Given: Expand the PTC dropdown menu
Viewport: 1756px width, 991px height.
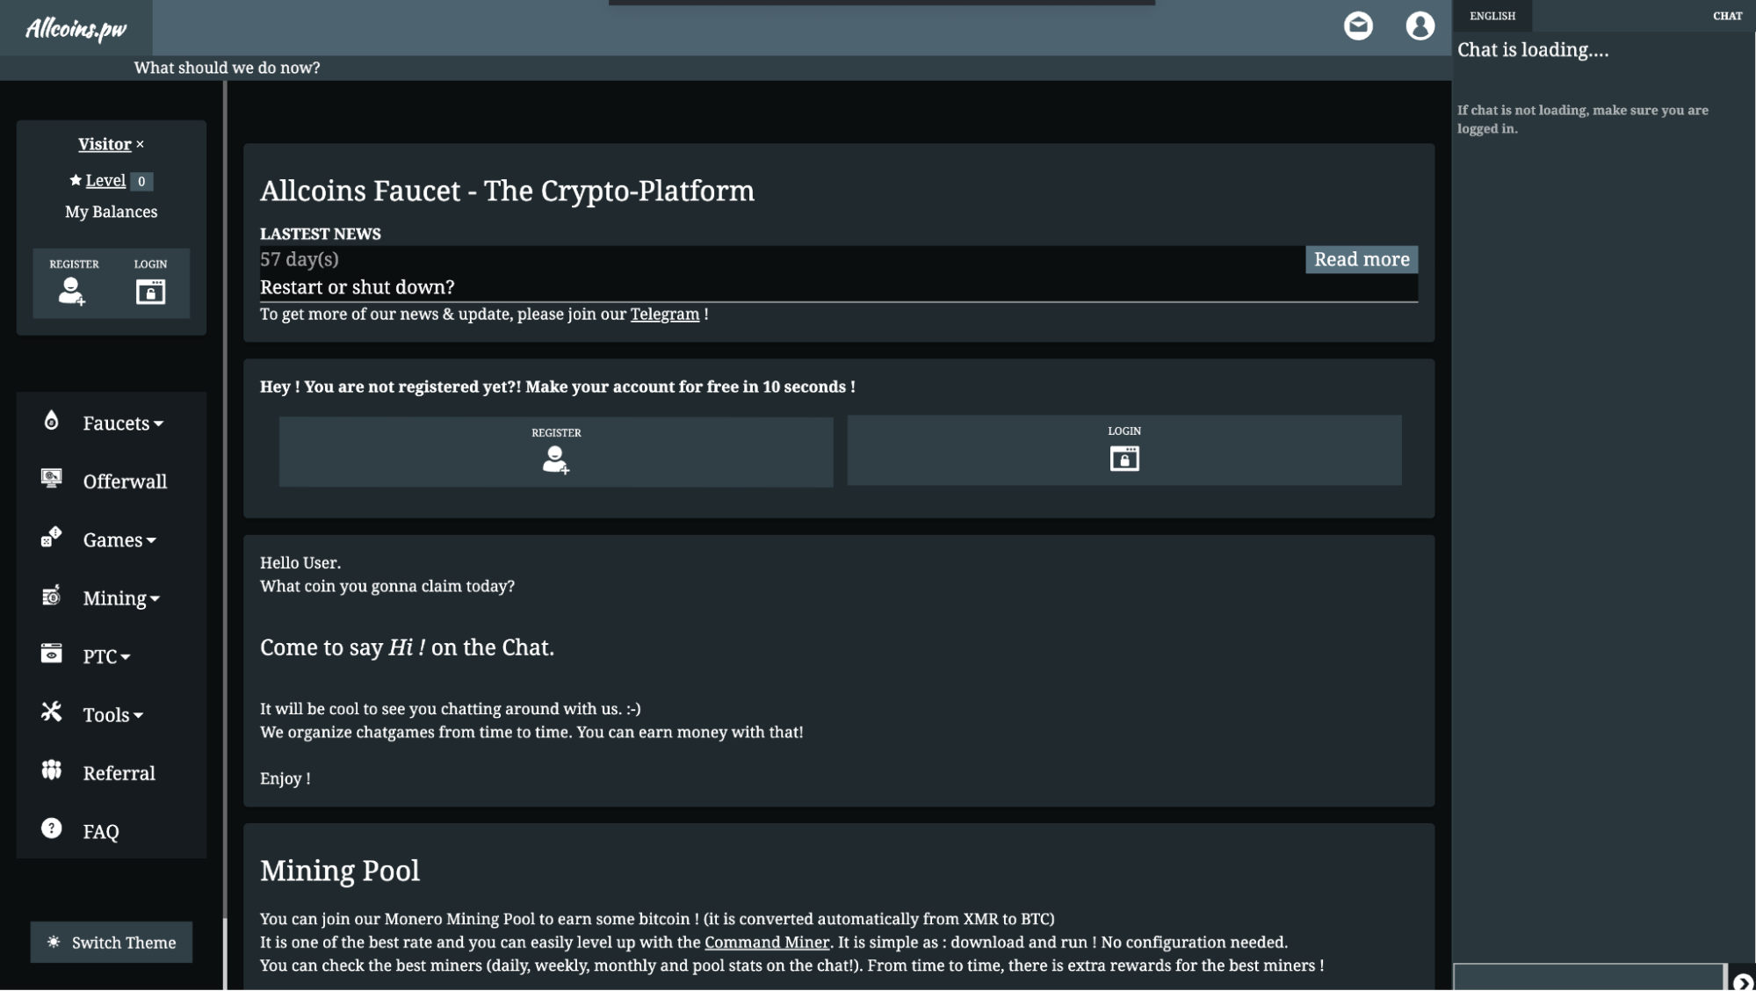Looking at the screenshot, I should (106, 657).
